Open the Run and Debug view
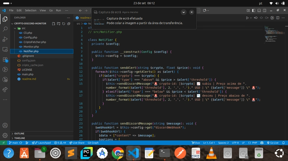 pyautogui.click(x=5, y=39)
